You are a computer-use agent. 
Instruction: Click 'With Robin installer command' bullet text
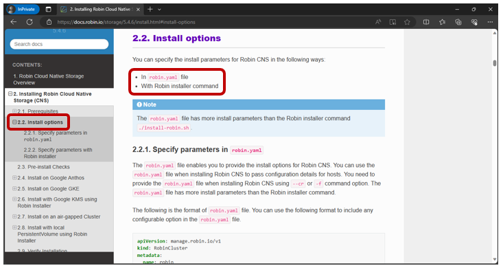point(180,86)
